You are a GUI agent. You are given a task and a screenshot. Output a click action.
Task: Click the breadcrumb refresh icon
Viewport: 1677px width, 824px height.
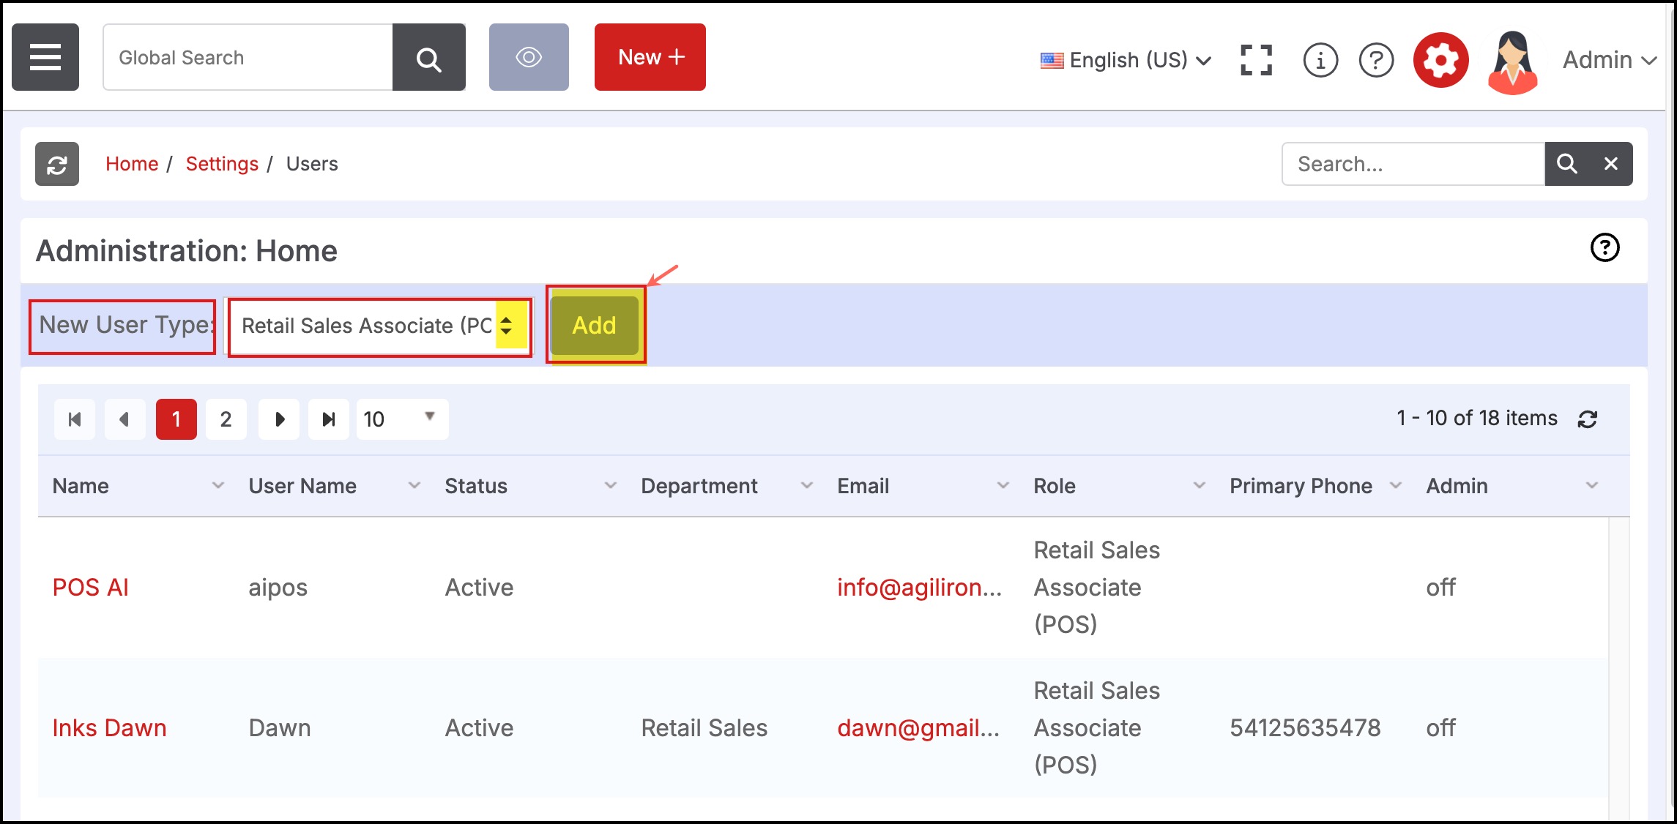57,164
